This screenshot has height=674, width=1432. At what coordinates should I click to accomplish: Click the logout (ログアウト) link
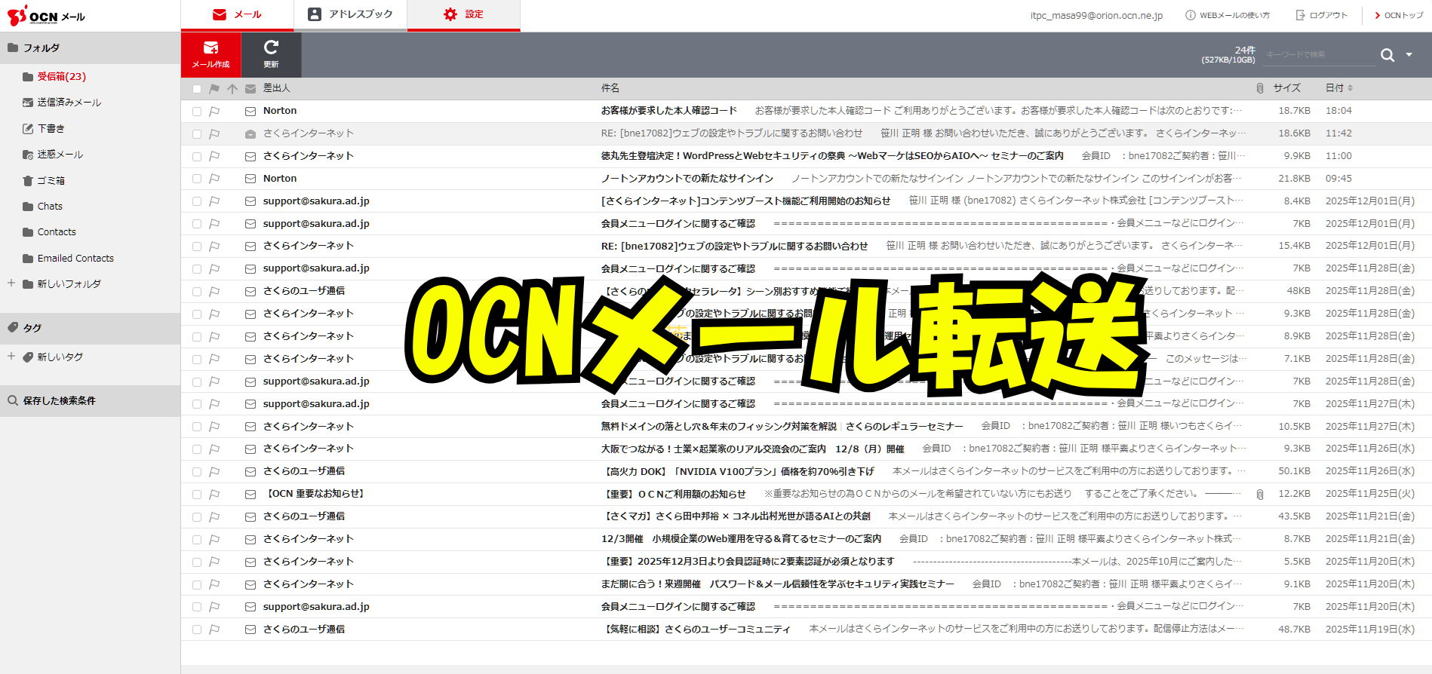tap(1322, 15)
